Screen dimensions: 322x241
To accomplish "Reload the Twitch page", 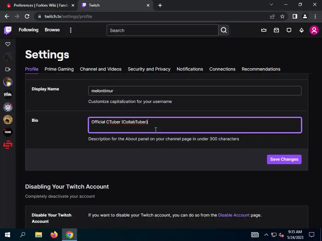I will pyautogui.click(x=27, y=16).
